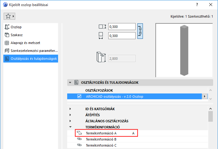Click the Szakasz sidebar icon
The image size is (218, 149).
[x=7, y=35]
